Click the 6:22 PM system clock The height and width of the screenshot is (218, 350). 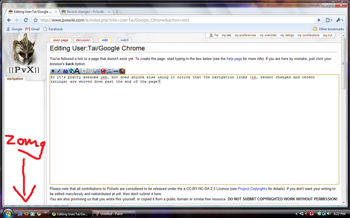pyautogui.click(x=339, y=214)
